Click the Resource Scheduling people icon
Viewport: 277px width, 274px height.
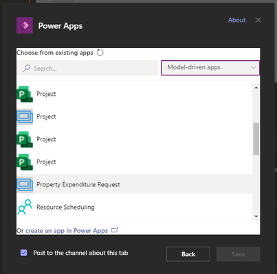coord(25,207)
